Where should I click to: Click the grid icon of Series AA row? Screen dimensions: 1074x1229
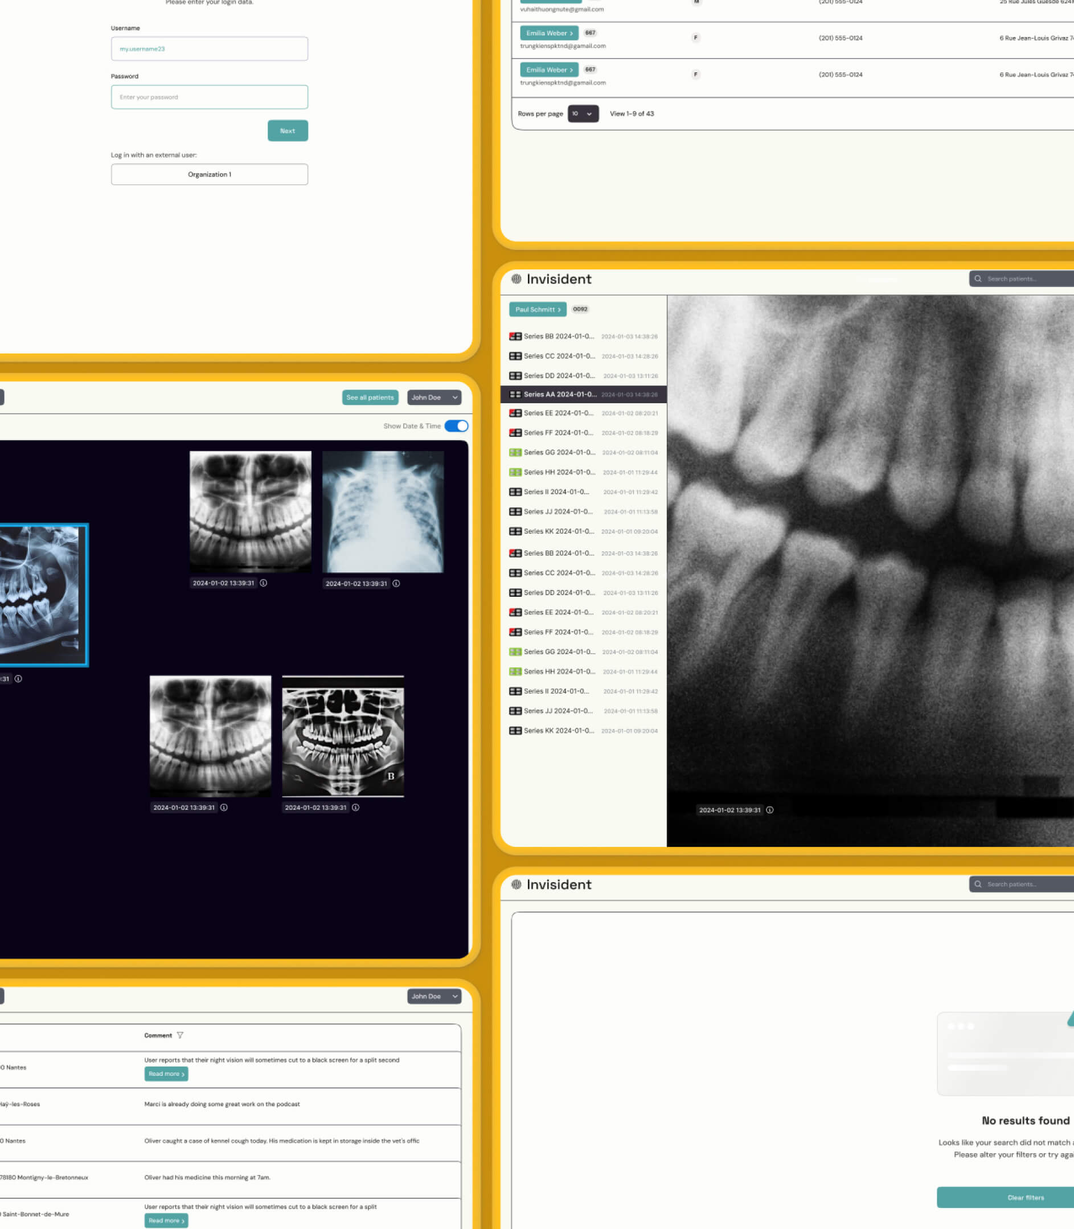click(515, 394)
